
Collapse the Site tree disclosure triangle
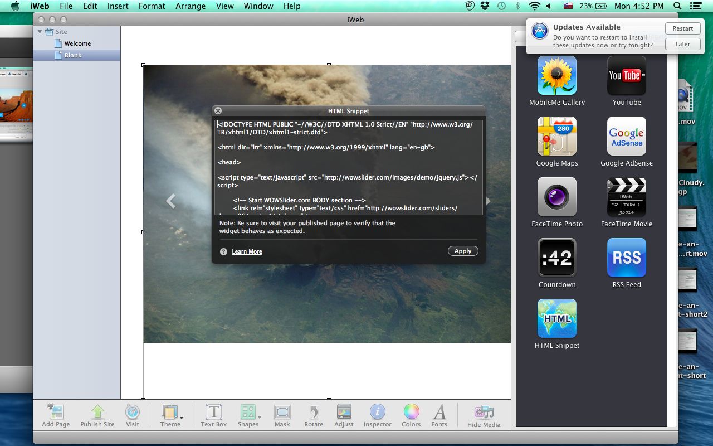(40, 32)
